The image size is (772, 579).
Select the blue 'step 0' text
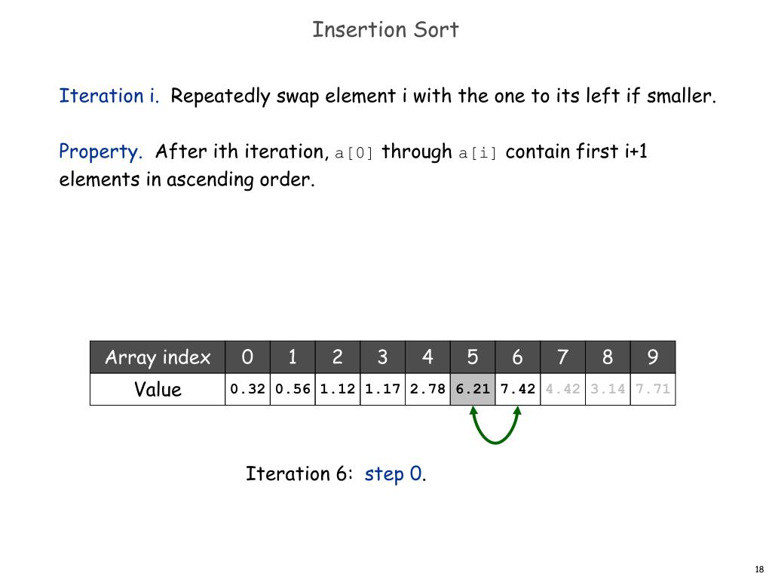click(393, 474)
